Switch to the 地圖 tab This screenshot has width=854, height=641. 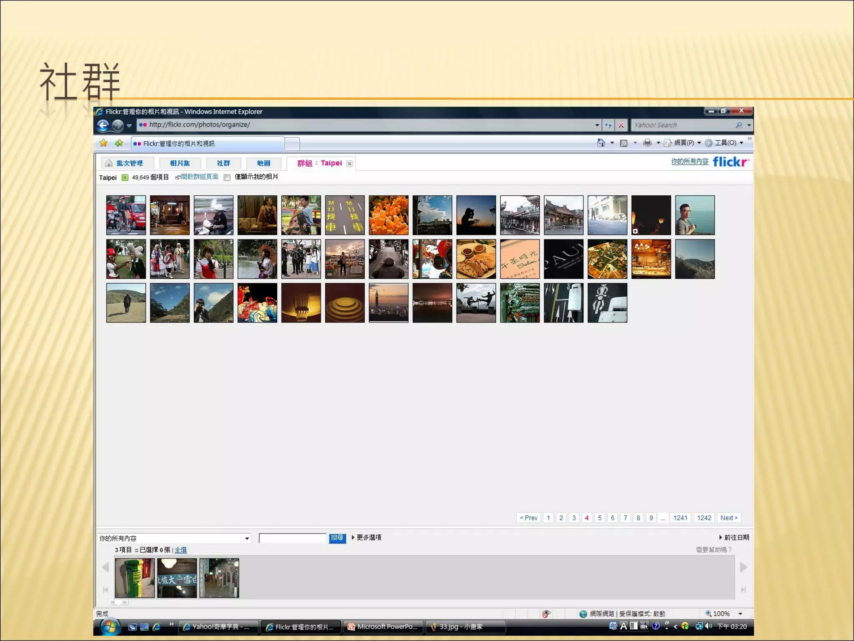pos(264,163)
